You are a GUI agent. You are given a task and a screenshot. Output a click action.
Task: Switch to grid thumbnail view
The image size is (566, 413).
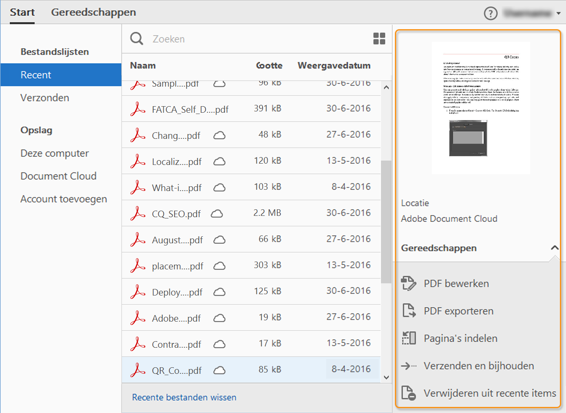[x=379, y=39]
